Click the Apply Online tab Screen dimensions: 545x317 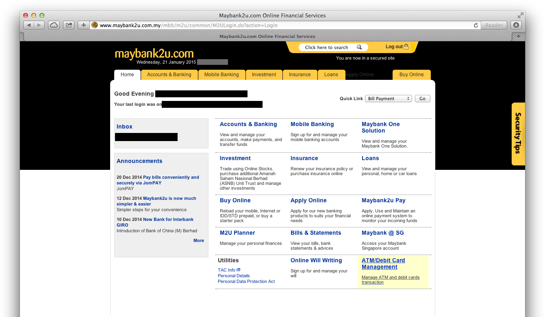[359, 75]
